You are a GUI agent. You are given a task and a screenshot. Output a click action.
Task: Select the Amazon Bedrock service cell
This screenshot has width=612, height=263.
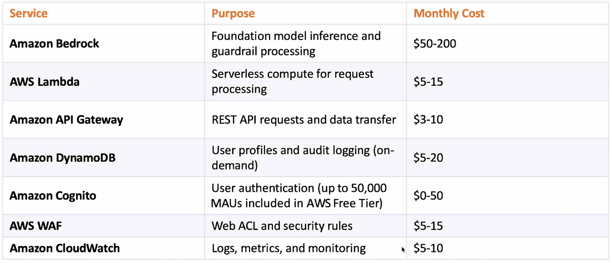pyautogui.click(x=54, y=43)
